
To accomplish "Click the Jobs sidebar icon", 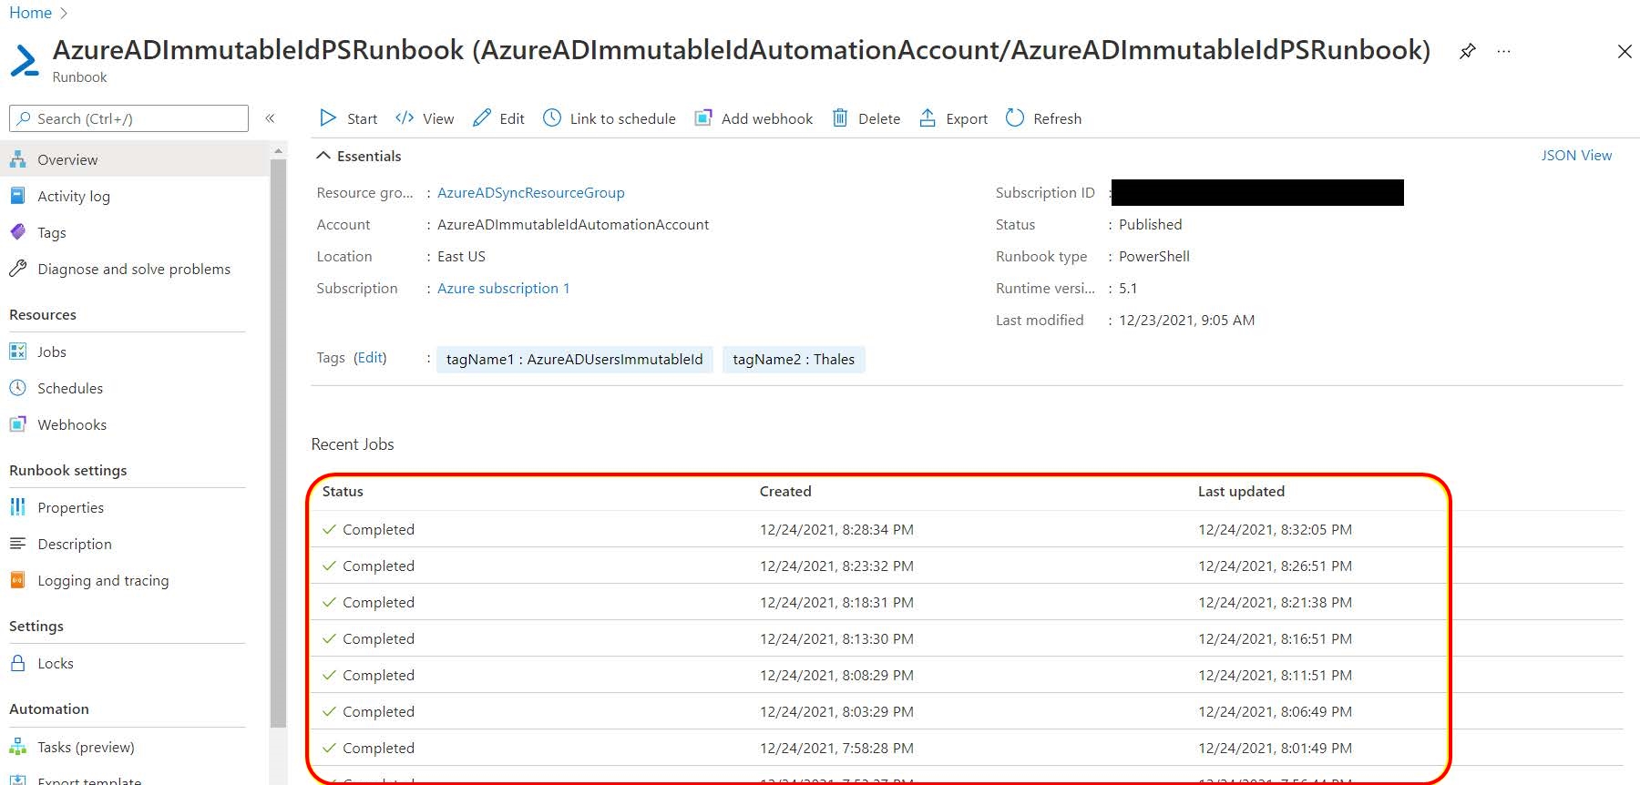I will coord(17,352).
